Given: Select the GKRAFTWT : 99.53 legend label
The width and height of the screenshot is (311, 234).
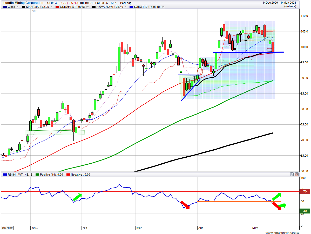Looking at the screenshot, I should (73, 7).
